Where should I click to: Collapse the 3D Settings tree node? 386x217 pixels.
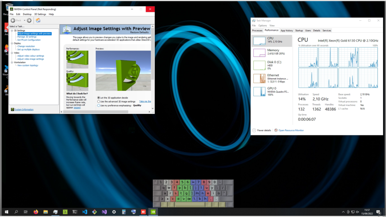pyautogui.click(x=12, y=30)
